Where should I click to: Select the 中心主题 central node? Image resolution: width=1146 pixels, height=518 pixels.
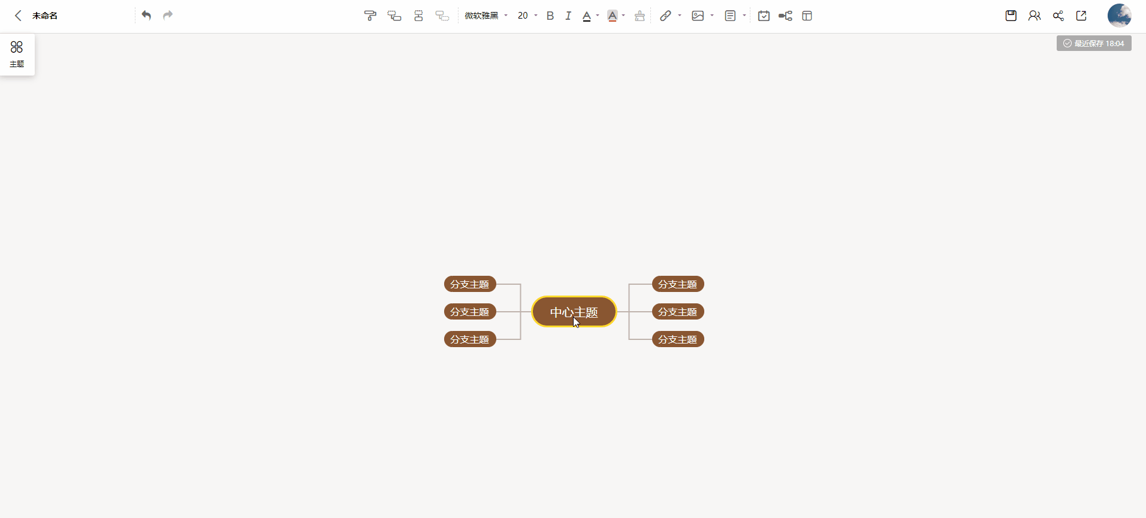pos(574,312)
